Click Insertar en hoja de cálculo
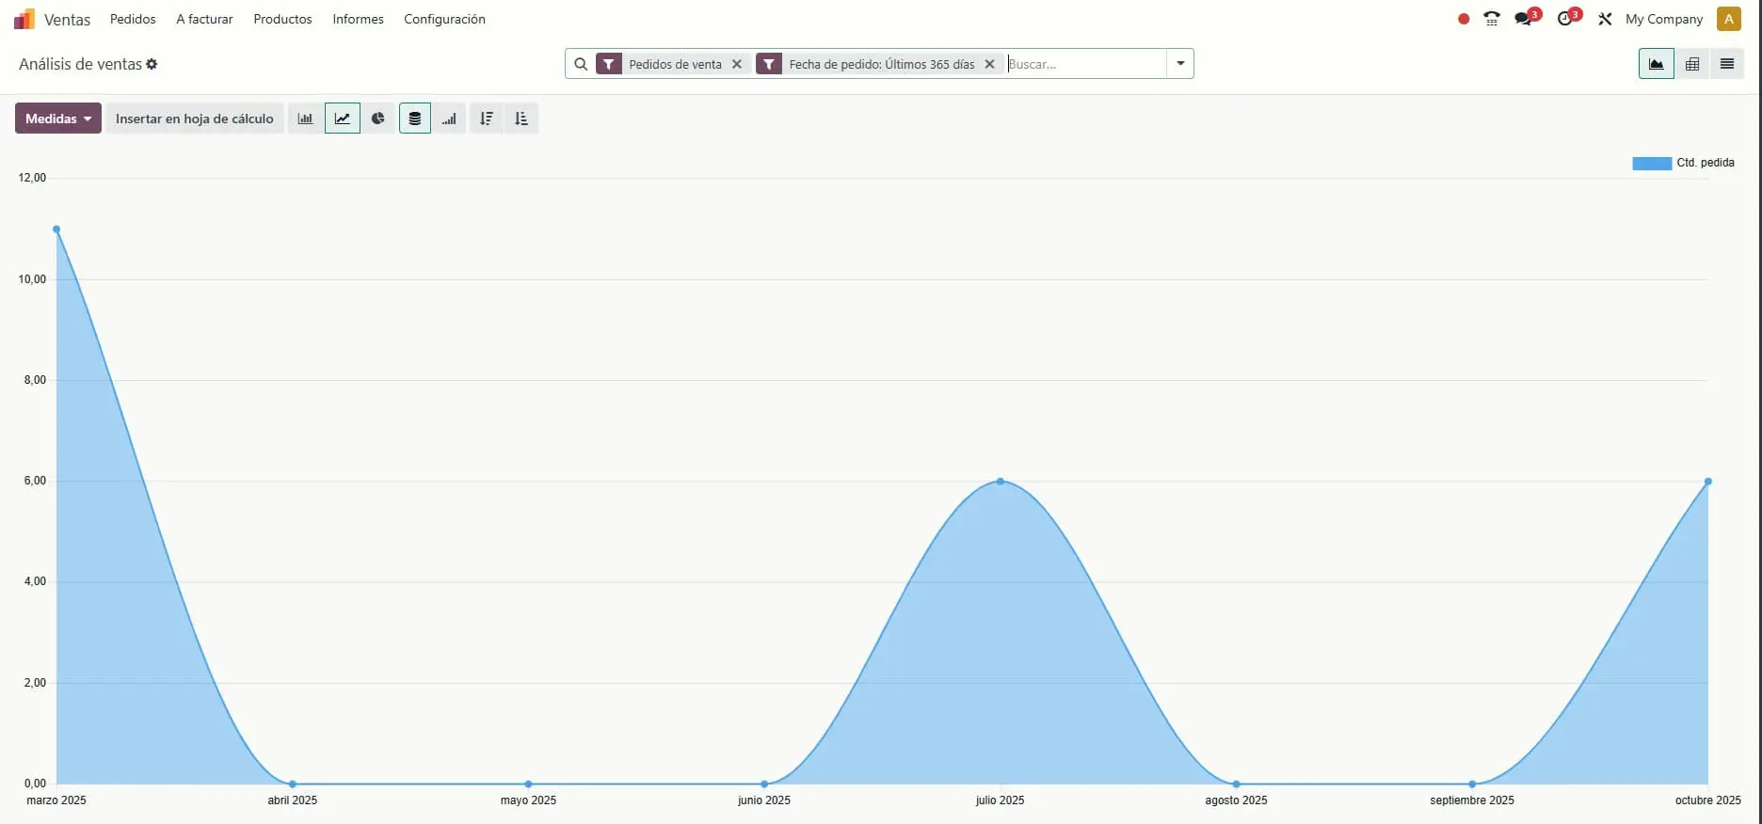 click(x=194, y=119)
